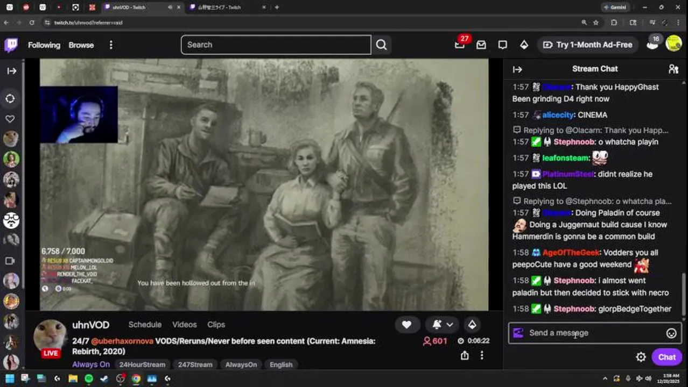
Task: Click the purple Chat send button
Action: click(666, 357)
